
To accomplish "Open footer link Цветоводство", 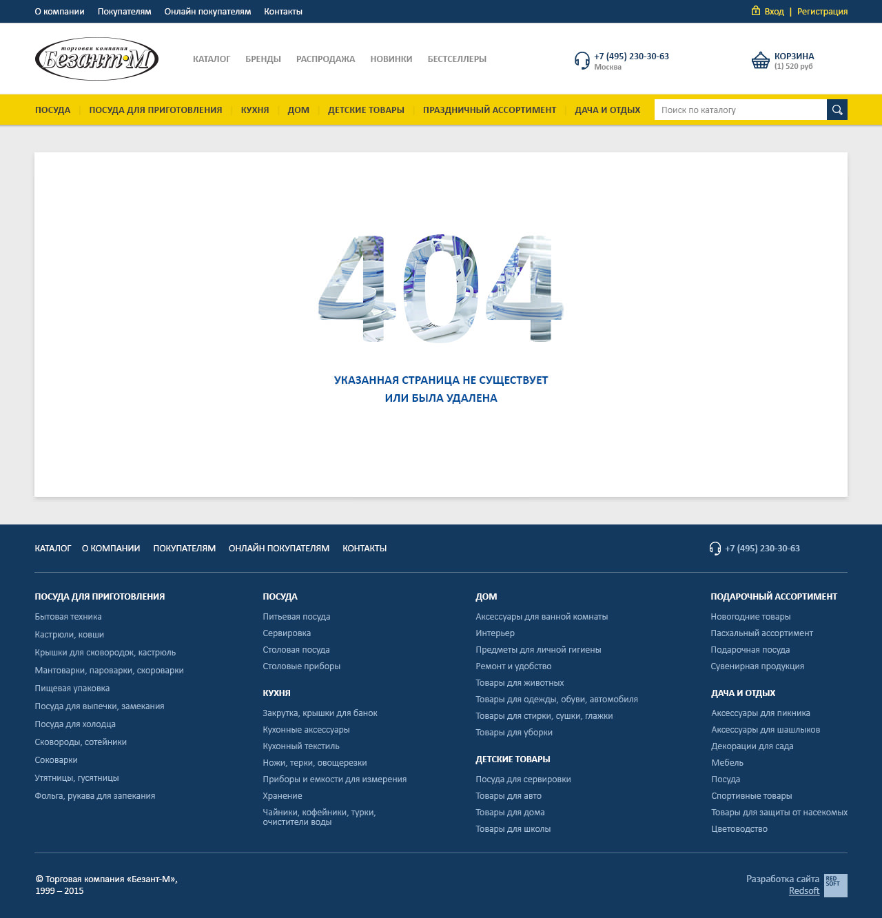I will 739,829.
